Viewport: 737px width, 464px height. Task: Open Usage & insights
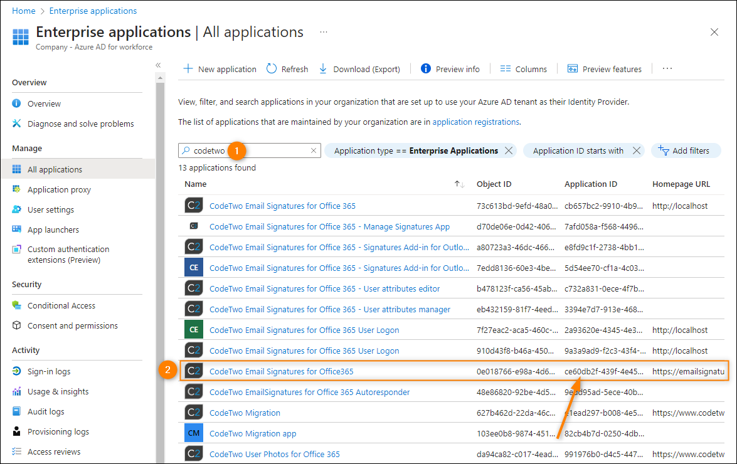coord(58,392)
